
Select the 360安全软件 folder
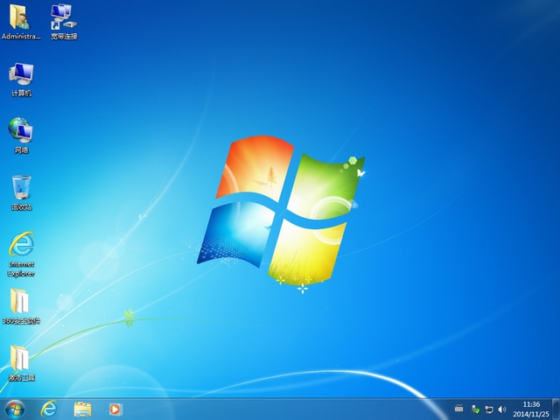(21, 304)
